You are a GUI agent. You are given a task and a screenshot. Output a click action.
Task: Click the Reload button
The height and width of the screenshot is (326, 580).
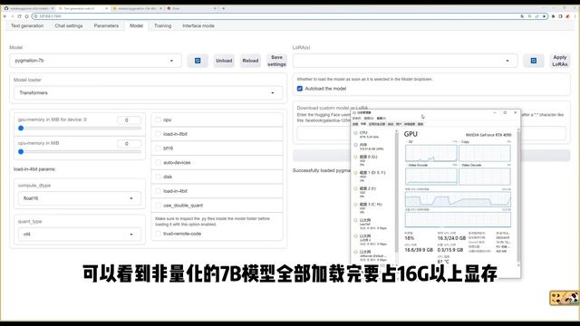pos(250,61)
